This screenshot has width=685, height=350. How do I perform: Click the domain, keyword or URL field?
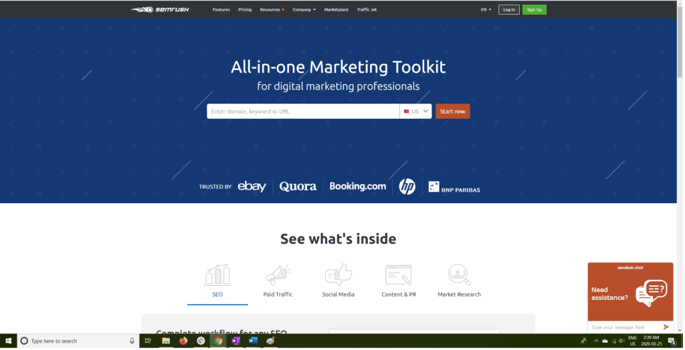304,112
